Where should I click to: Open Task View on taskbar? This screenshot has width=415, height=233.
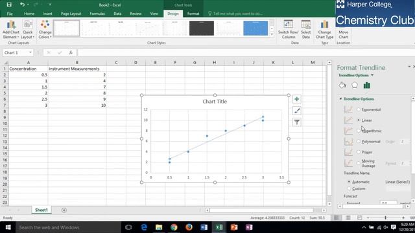128,227
